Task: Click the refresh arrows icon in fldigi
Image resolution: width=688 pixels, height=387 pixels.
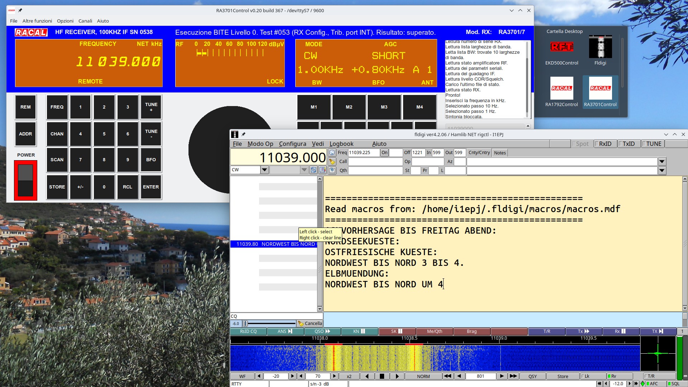Action: click(x=314, y=170)
